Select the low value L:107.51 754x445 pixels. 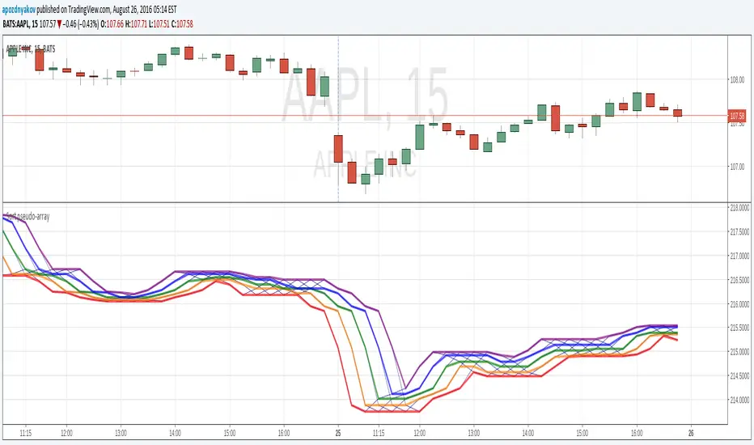tap(159, 24)
